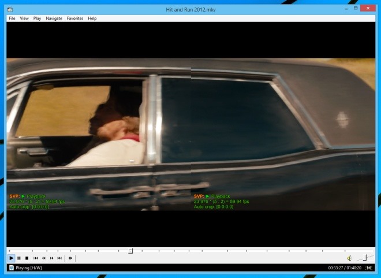Viewport: 381px width, 278px height.
Task: Close the media player window
Action: tap(368, 8)
